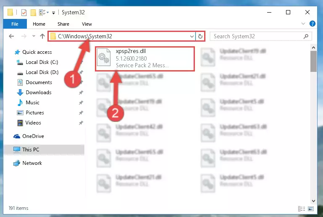Open the Recent locations dropdown arrow
Screen dimensions: 323x217
tap(34, 36)
